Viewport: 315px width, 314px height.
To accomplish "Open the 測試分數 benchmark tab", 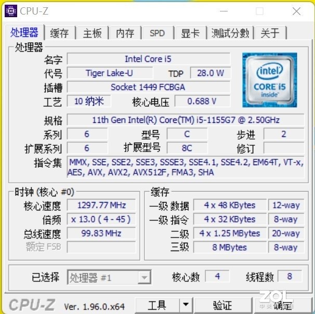I will pos(230,33).
